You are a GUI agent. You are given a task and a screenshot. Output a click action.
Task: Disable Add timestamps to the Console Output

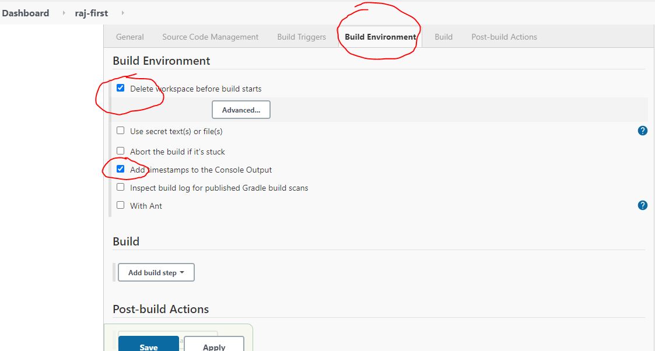(x=121, y=169)
